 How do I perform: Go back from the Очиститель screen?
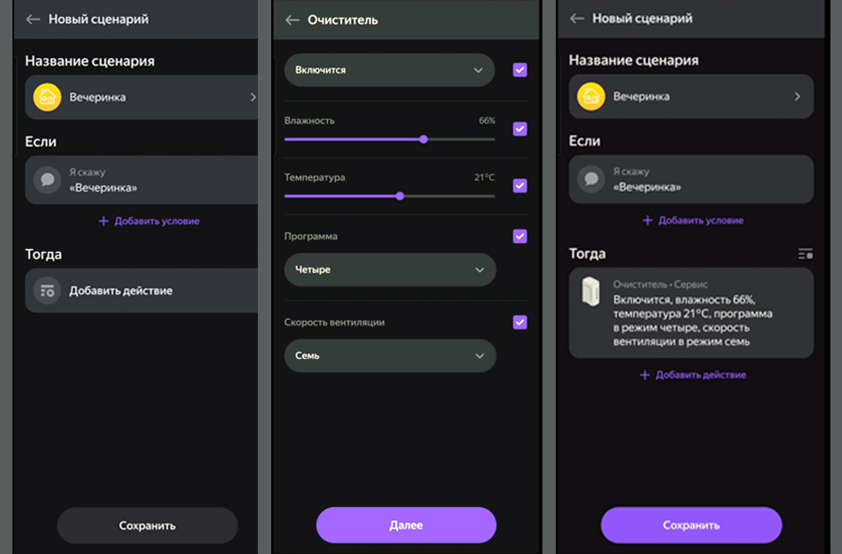tap(292, 20)
